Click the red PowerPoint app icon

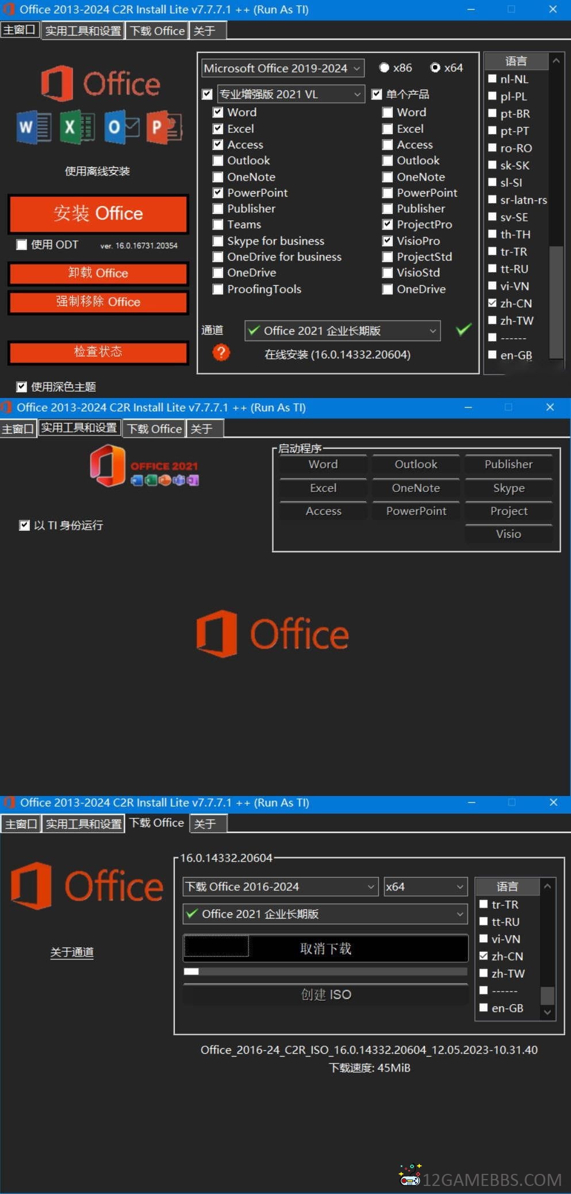[x=164, y=127]
